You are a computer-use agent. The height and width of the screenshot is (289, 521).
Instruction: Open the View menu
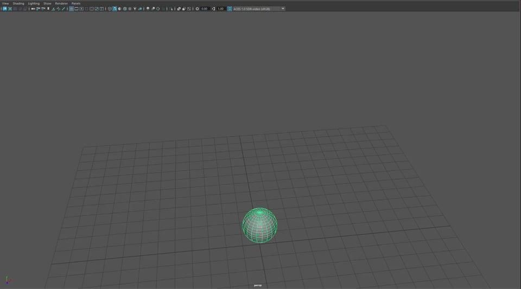[x=5, y=3]
